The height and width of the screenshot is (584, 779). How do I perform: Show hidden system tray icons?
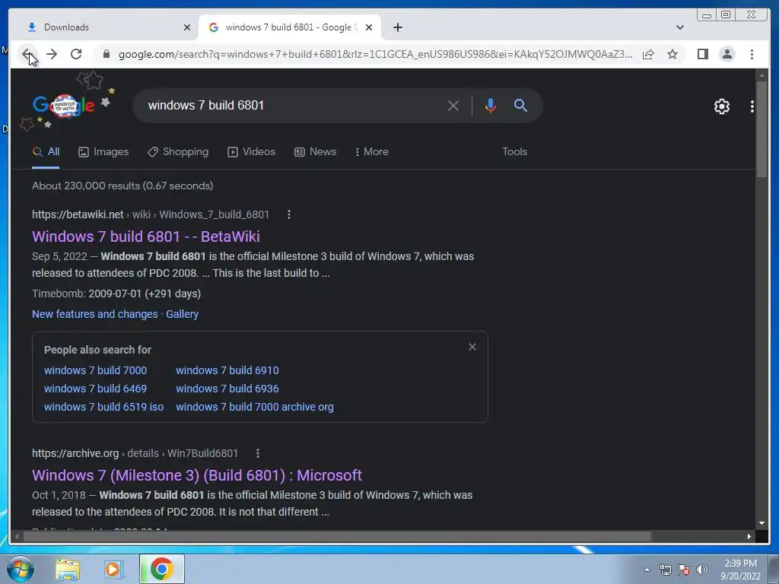[x=647, y=570]
